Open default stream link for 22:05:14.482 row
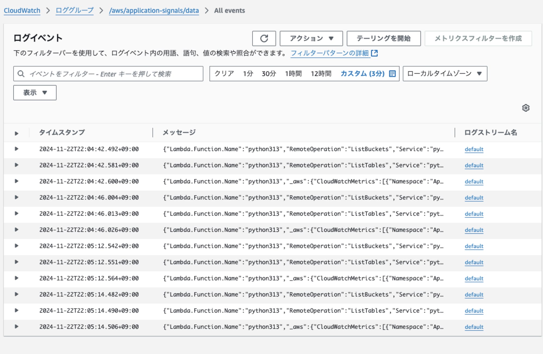Screen dimensions: 543x354 click(474, 294)
